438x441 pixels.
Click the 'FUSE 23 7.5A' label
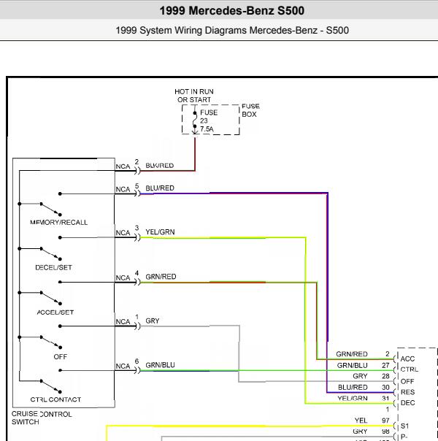click(x=209, y=120)
